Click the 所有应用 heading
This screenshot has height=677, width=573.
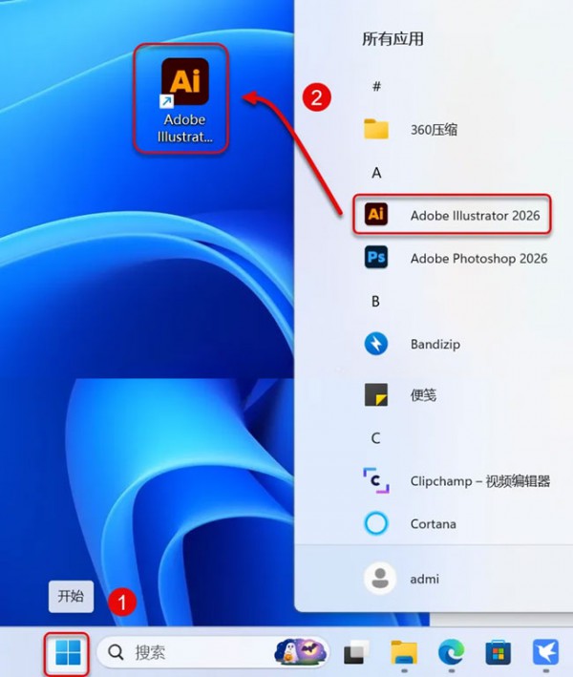393,39
